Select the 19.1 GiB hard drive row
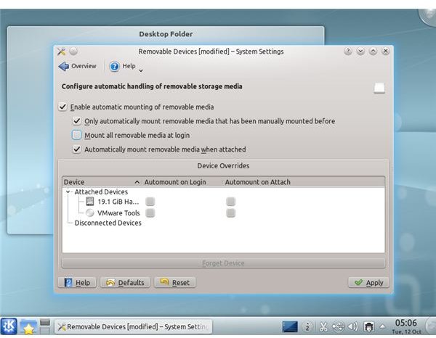 (223, 202)
